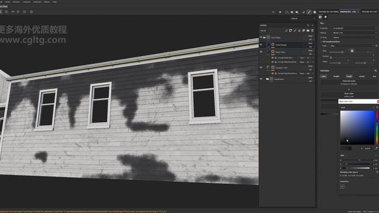Toggle the height channel button

pyautogui.click(x=336, y=76)
